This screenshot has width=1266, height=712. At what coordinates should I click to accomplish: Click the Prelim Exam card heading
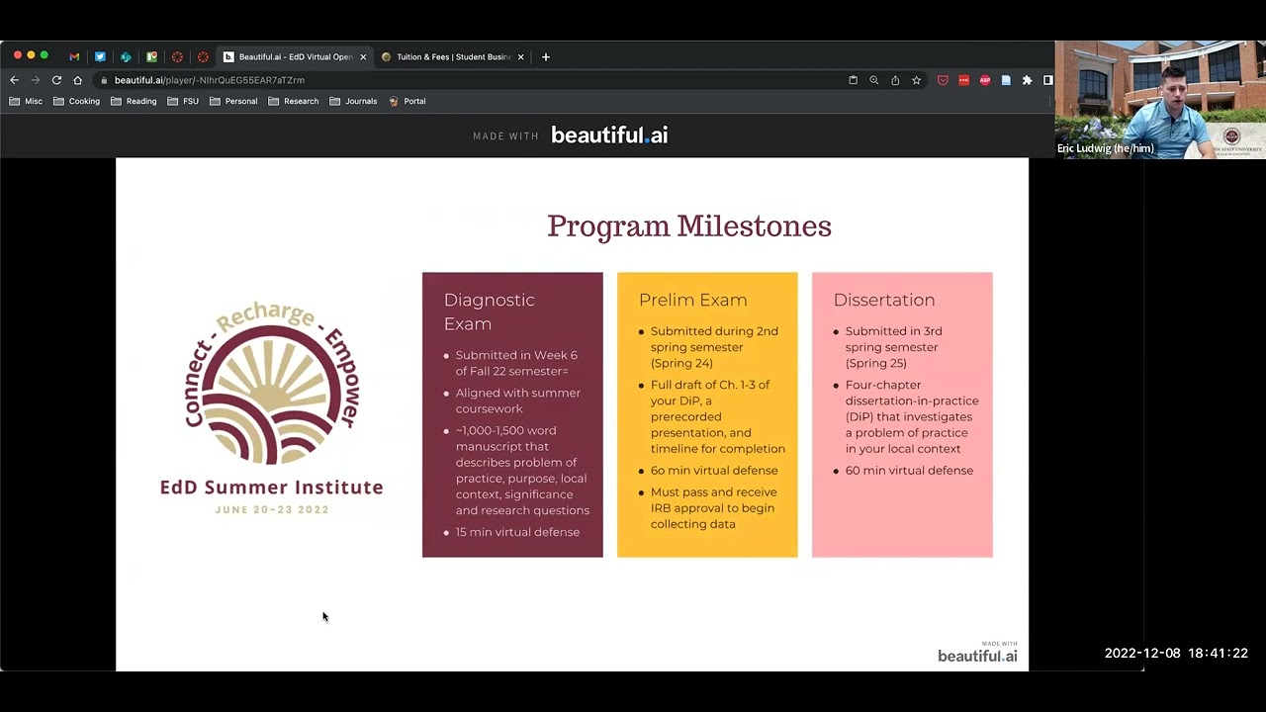(692, 300)
